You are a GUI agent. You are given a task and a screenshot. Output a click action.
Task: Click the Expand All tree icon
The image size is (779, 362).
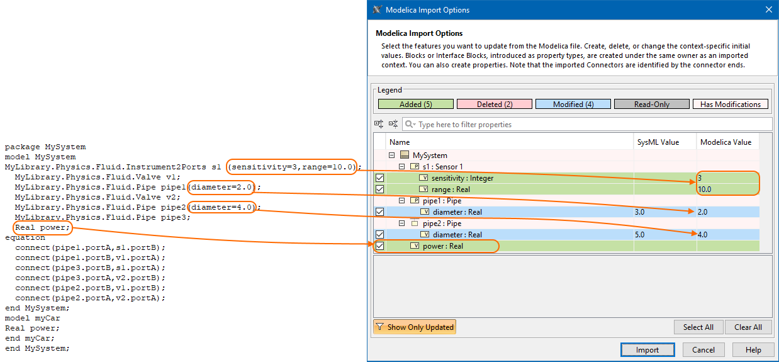[379, 125]
